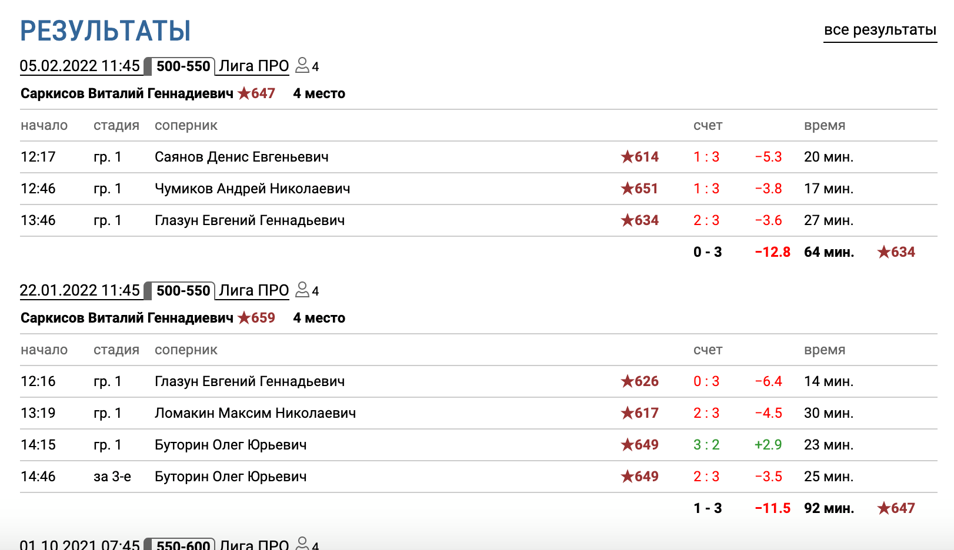The width and height of the screenshot is (954, 550).
Task: Click the РЕЗУЛЬТАТЫ section heading
Action: [x=106, y=31]
